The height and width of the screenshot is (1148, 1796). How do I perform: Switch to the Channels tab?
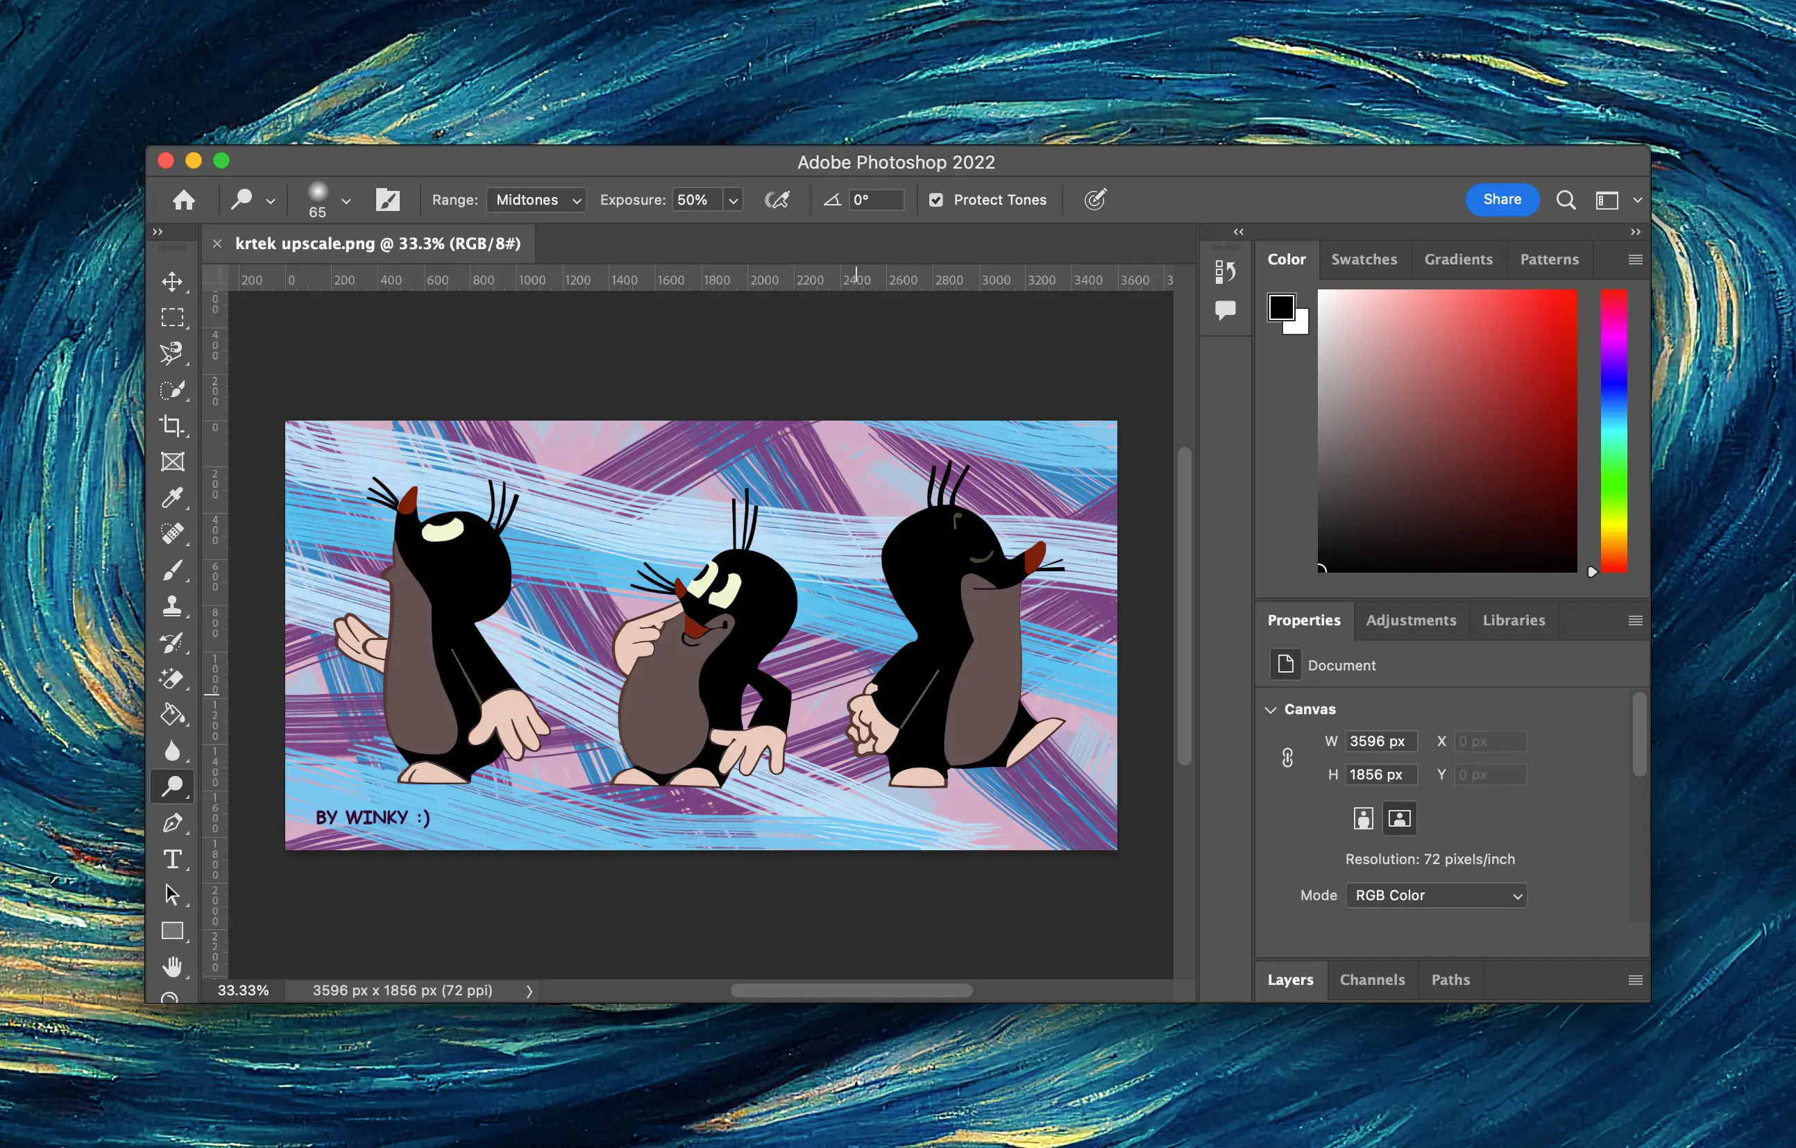click(x=1371, y=980)
